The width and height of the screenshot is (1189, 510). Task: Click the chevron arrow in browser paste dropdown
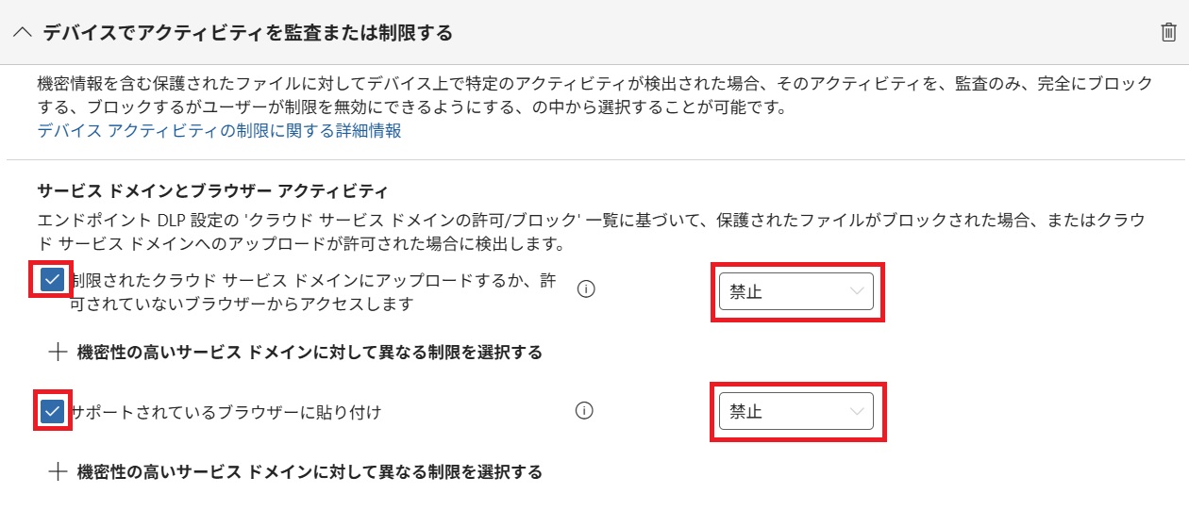(857, 411)
